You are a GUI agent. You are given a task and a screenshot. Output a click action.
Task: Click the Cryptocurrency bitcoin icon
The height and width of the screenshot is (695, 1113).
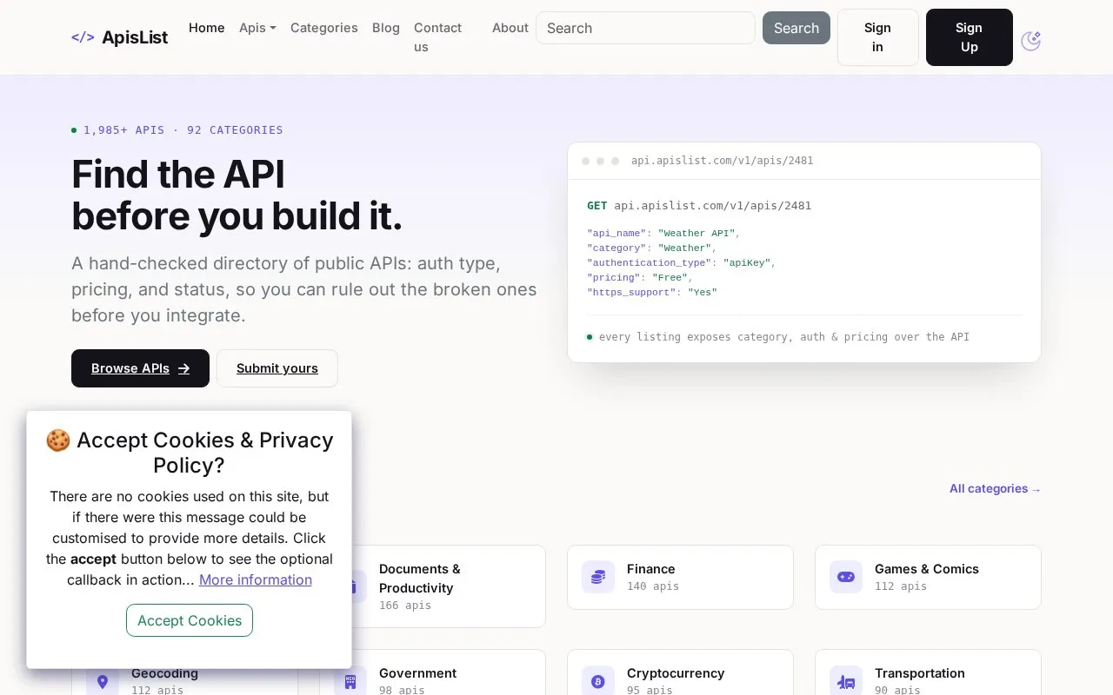click(598, 681)
